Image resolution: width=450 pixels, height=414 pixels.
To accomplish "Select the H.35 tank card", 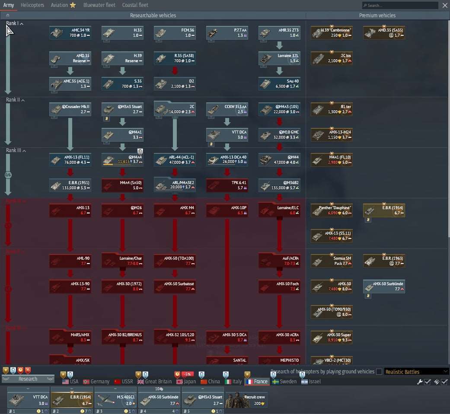I will pos(122,33).
